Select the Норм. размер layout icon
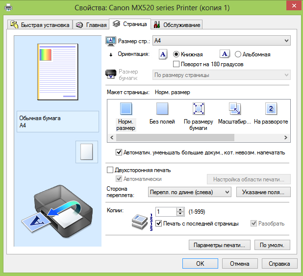Image resolution: width=303 pixels, height=276 pixels. 126,109
